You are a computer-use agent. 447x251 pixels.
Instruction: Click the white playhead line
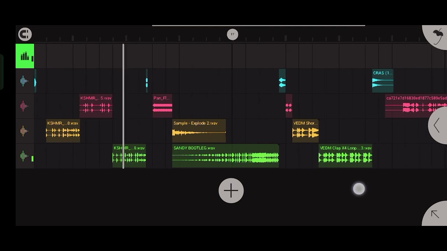click(x=123, y=106)
